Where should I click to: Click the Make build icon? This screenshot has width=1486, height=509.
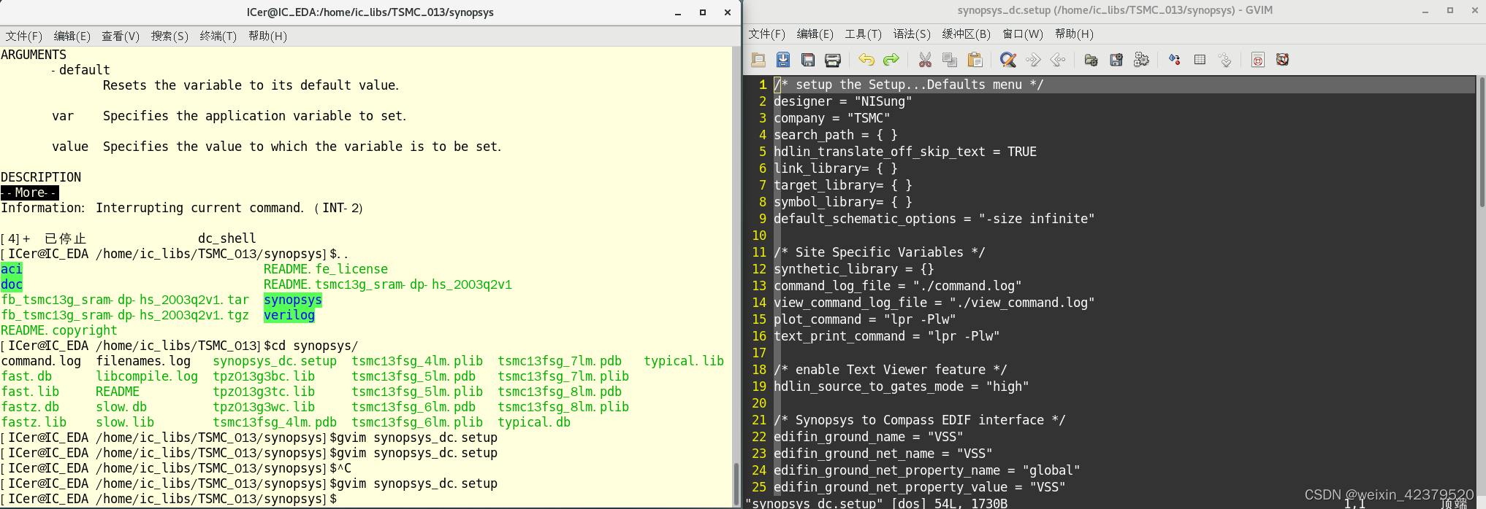tap(1175, 60)
